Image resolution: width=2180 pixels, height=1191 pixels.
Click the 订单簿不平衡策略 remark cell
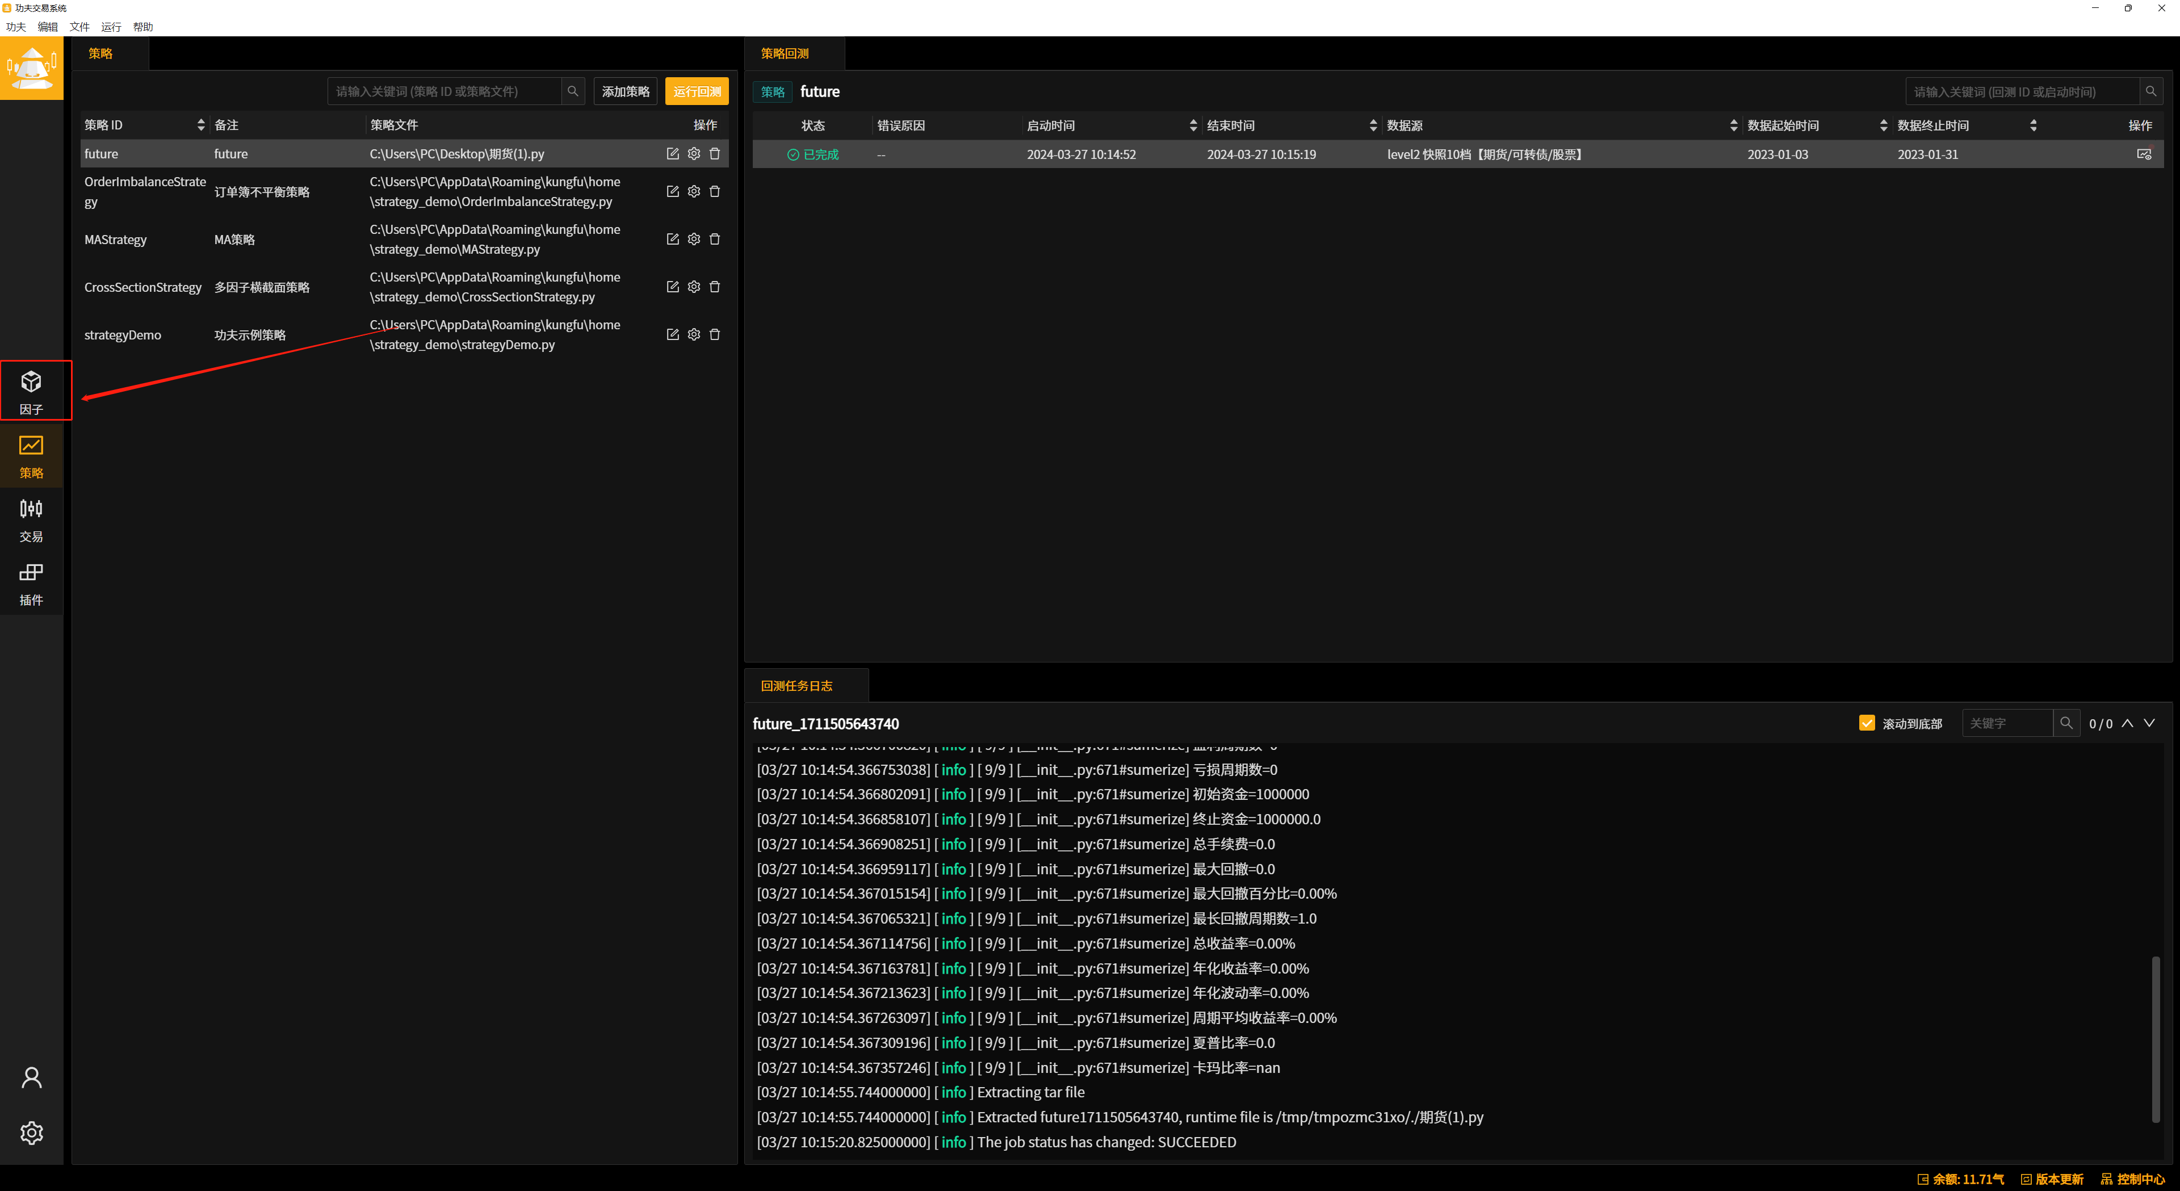(262, 192)
